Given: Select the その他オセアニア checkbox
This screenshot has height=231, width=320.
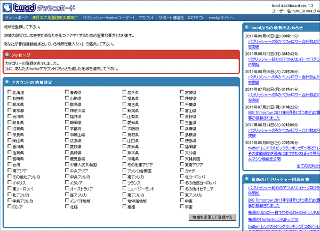Looking at the screenshot, I should [x=182, y=188].
